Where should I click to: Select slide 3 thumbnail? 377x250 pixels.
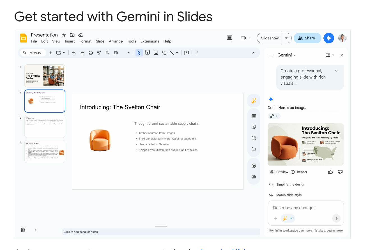(x=45, y=126)
